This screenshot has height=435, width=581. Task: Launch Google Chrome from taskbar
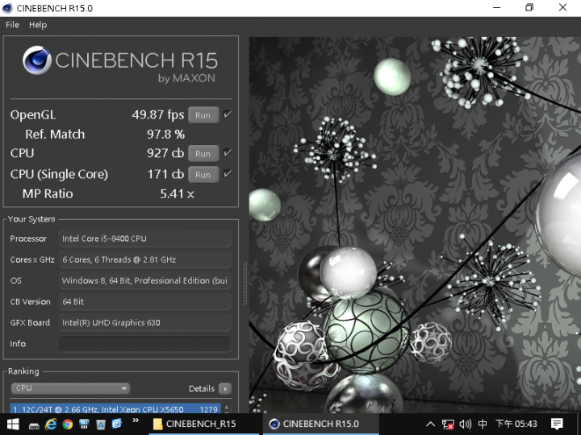click(x=68, y=424)
